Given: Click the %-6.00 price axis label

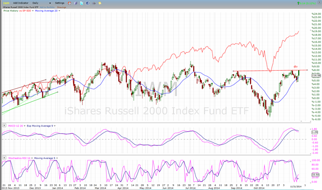Looking at the screenshot, I should click(x=316, y=119).
